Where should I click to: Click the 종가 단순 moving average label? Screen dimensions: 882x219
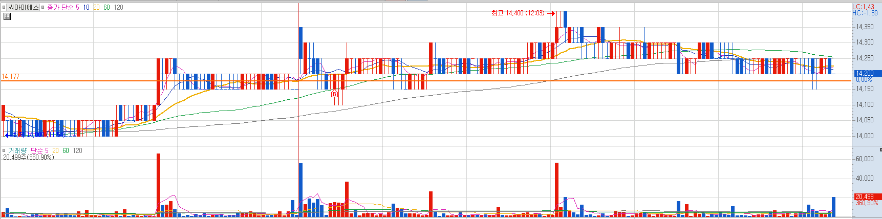[x=60, y=7]
